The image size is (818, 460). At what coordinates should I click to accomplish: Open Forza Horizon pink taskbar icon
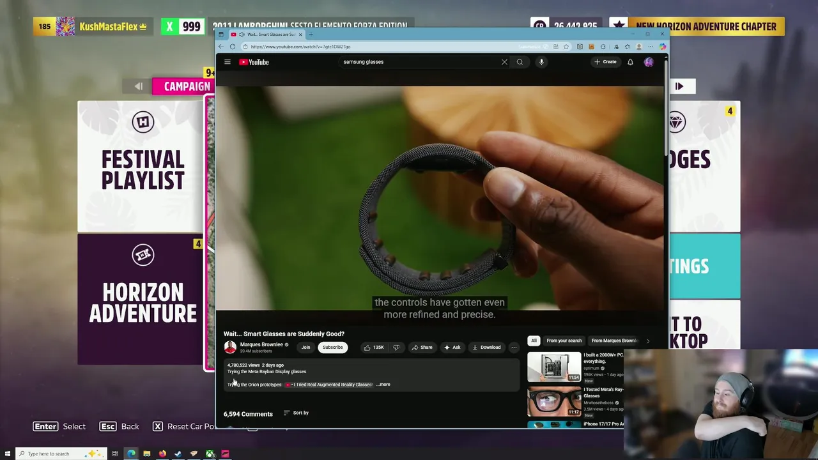(x=225, y=454)
